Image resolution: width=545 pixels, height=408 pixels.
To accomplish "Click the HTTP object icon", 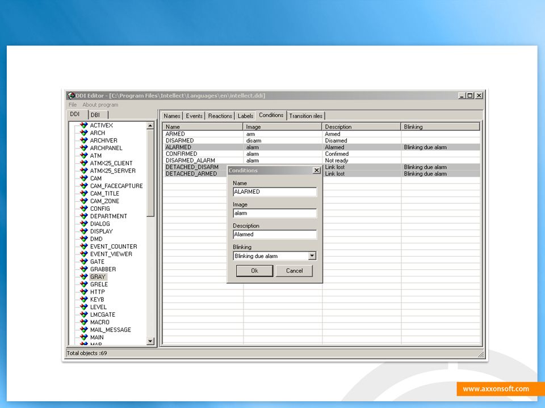I will (84, 292).
